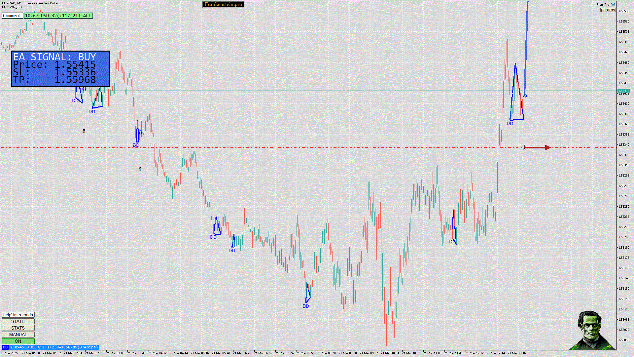Click the profit summary 10.67 USD field
Image resolution: width=634 pixels, height=357 pixels.
pyautogui.click(x=58, y=16)
